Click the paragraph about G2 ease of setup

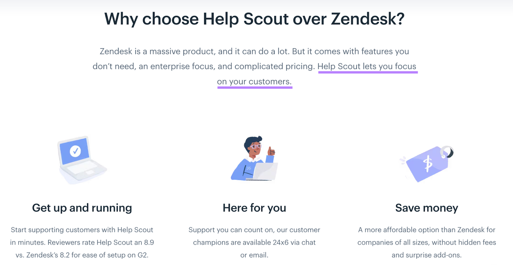click(82, 242)
